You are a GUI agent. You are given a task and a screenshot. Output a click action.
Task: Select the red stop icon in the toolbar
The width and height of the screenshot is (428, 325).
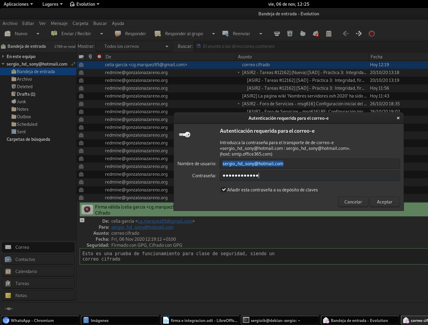[x=372, y=34]
